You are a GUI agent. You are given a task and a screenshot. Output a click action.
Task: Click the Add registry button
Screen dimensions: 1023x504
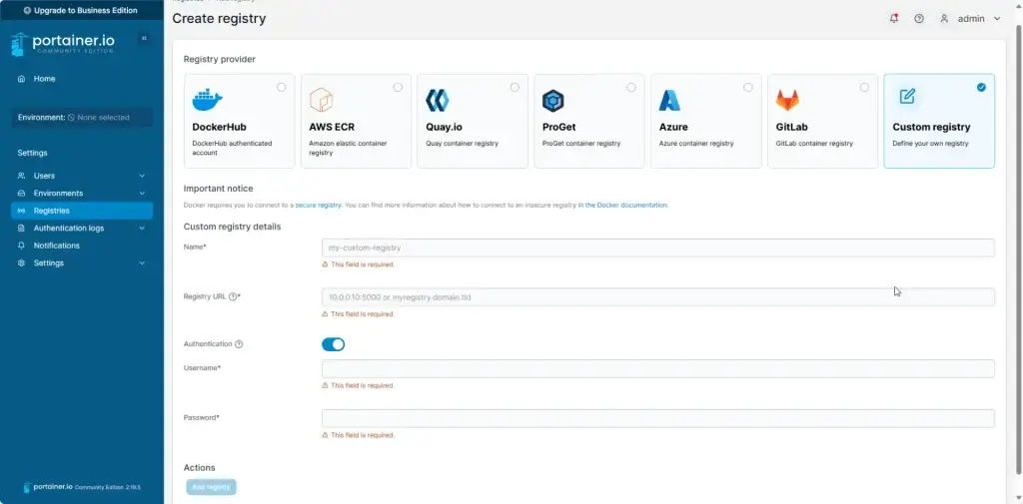point(211,487)
